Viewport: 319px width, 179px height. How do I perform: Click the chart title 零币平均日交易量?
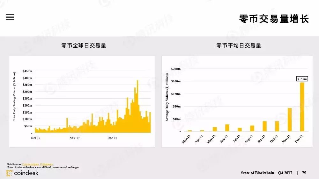[x=239, y=45]
